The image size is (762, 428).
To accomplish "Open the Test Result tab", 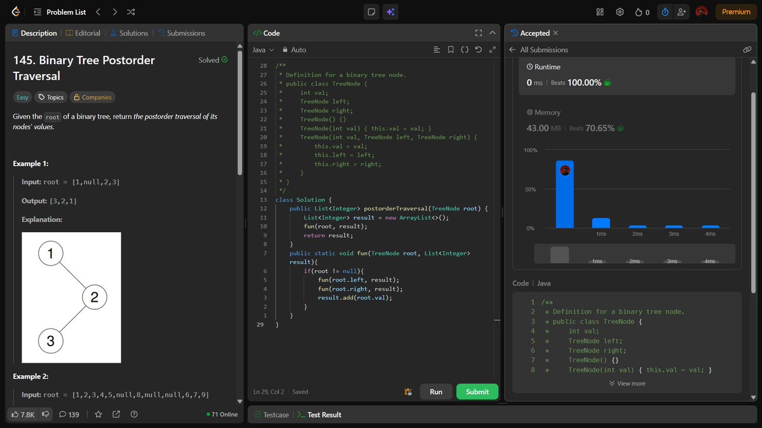I will [319, 415].
